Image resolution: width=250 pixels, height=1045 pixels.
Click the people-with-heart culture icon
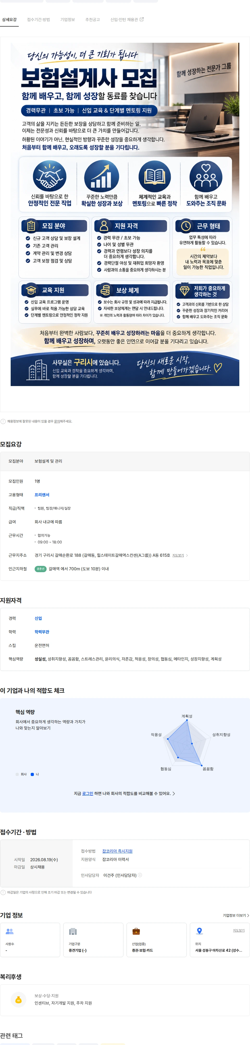206,176
